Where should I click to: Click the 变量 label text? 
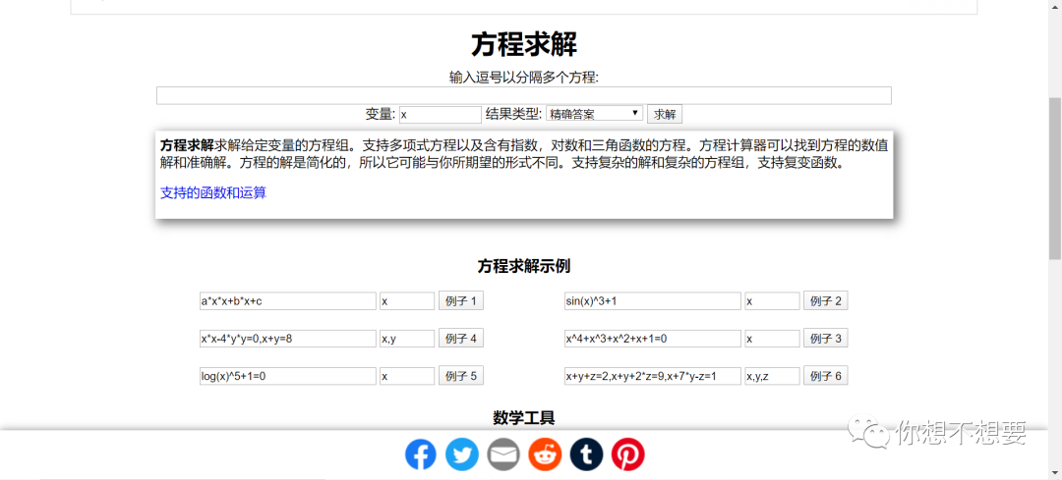[x=381, y=114]
